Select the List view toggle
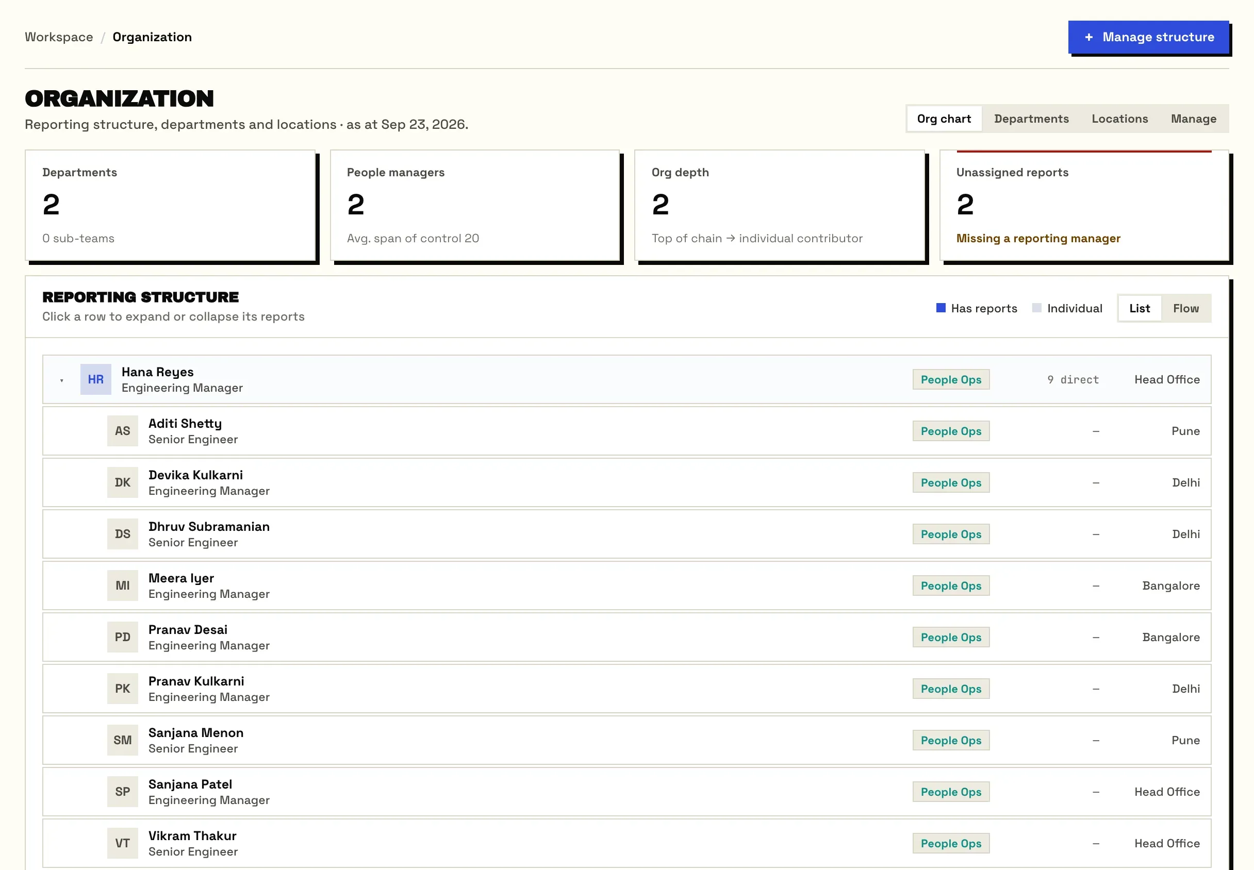1254x870 pixels. click(1140, 309)
